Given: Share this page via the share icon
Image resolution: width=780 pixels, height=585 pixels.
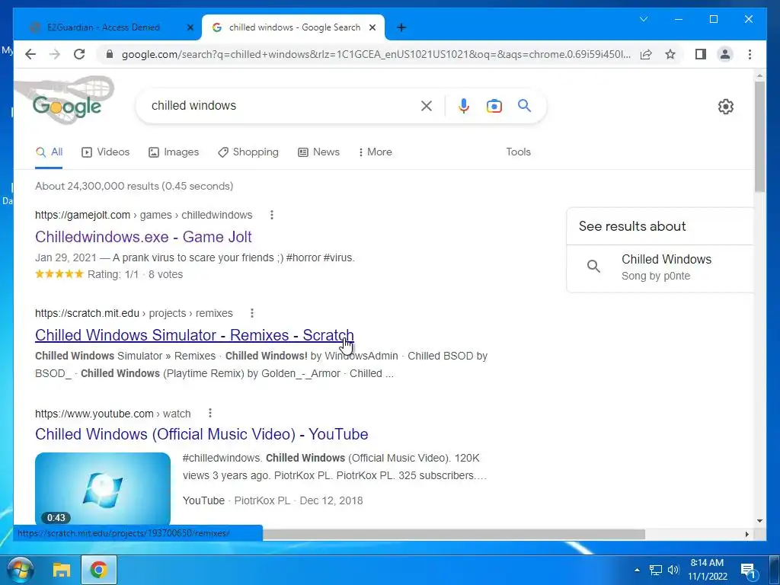Looking at the screenshot, I should coord(646,54).
